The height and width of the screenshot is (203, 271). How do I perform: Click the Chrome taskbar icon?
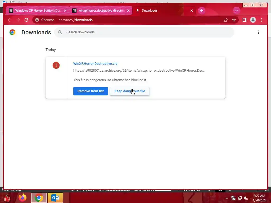[39, 198]
